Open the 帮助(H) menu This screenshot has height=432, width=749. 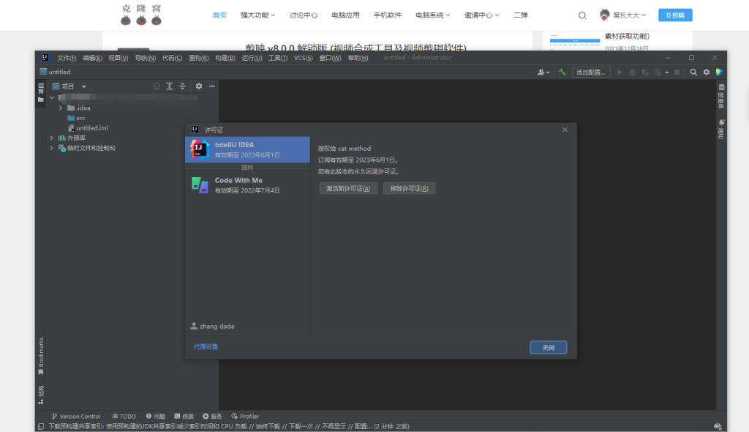(358, 58)
